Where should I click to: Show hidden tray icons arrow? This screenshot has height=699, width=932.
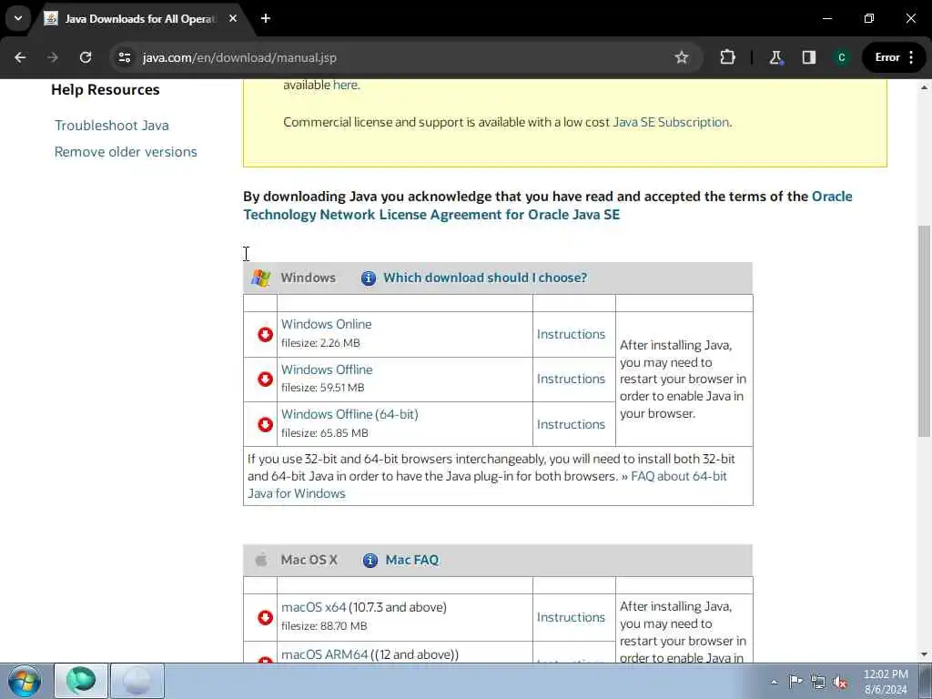(x=774, y=682)
